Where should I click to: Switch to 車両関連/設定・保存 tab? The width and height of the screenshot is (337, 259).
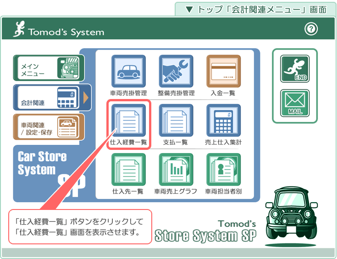pos(49,127)
